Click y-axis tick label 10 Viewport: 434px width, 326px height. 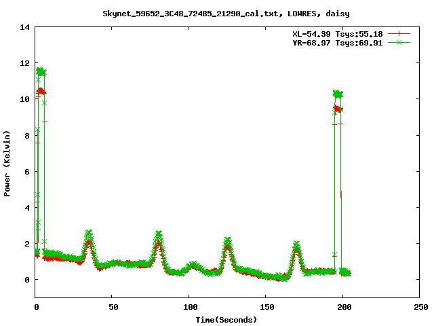click(24, 99)
